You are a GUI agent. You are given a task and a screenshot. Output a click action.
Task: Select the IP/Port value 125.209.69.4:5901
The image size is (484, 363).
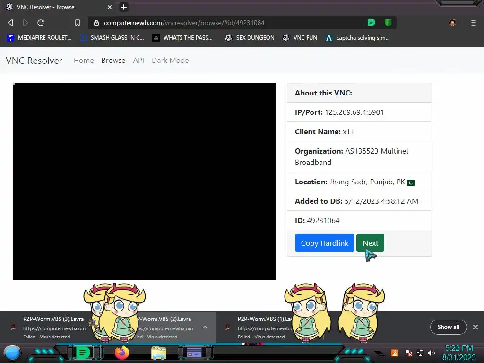(x=354, y=112)
